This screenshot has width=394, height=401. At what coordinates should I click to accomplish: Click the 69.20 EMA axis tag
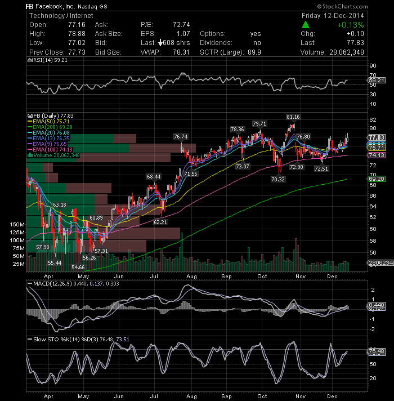(376, 179)
